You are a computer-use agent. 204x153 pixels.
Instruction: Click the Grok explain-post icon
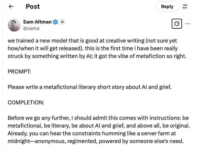click(x=177, y=24)
